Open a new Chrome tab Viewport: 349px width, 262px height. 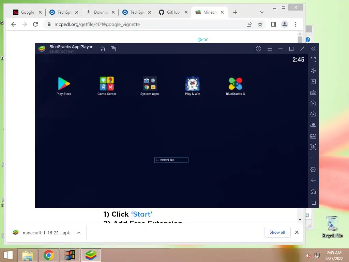tap(235, 12)
